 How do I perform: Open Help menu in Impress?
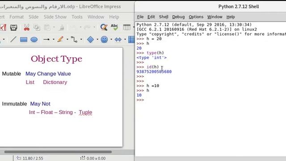pyautogui.click(x=114, y=17)
